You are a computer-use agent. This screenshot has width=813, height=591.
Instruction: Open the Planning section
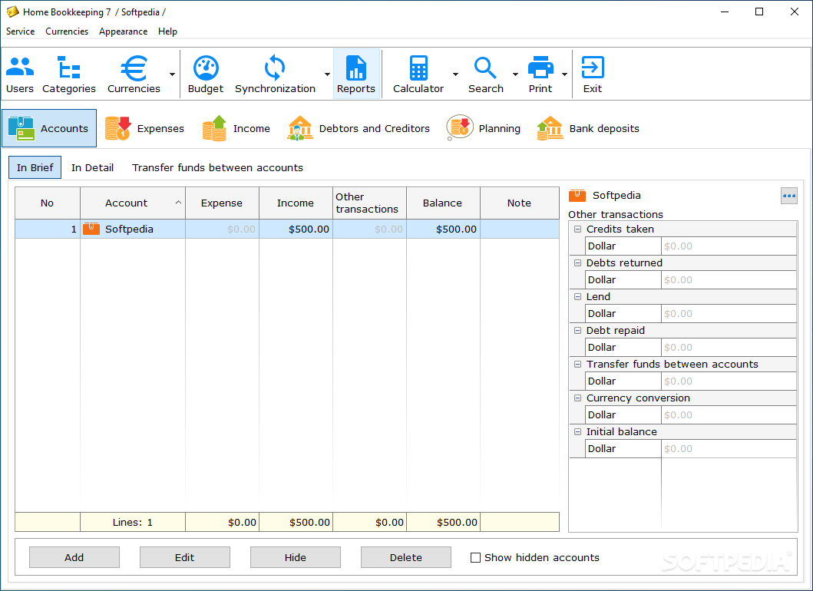483,128
